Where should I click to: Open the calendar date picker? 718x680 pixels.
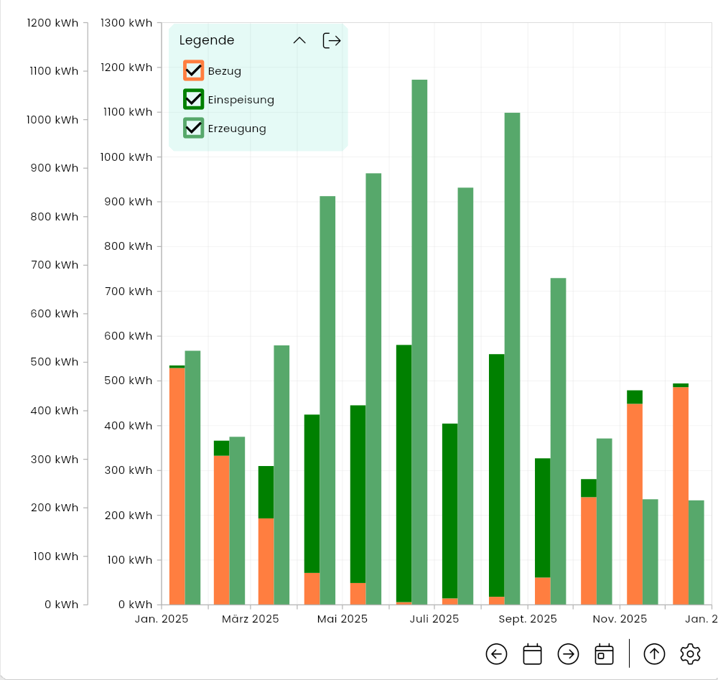tap(532, 654)
